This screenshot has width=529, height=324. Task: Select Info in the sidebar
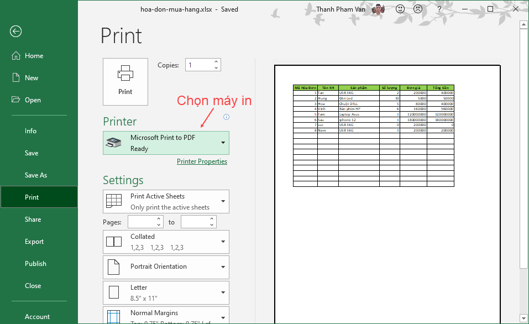coord(39,131)
